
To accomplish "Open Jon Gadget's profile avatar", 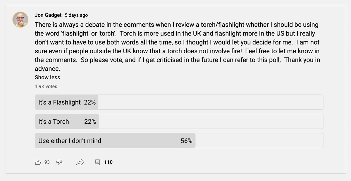I will pos(20,20).
